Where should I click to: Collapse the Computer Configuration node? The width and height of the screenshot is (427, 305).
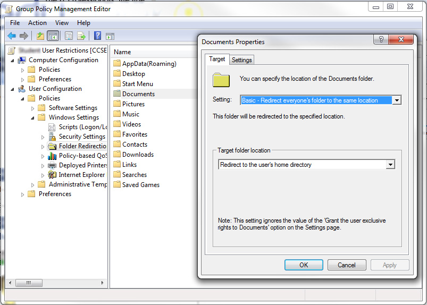click(12, 61)
